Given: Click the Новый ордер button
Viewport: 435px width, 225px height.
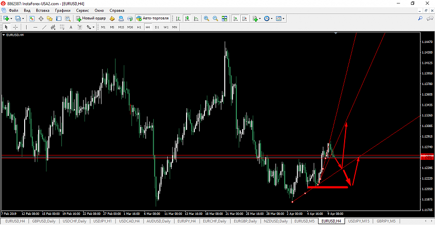Looking at the screenshot, I should 91,18.
